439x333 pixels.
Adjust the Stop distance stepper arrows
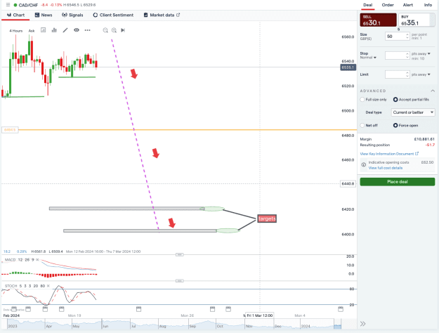[407, 55]
